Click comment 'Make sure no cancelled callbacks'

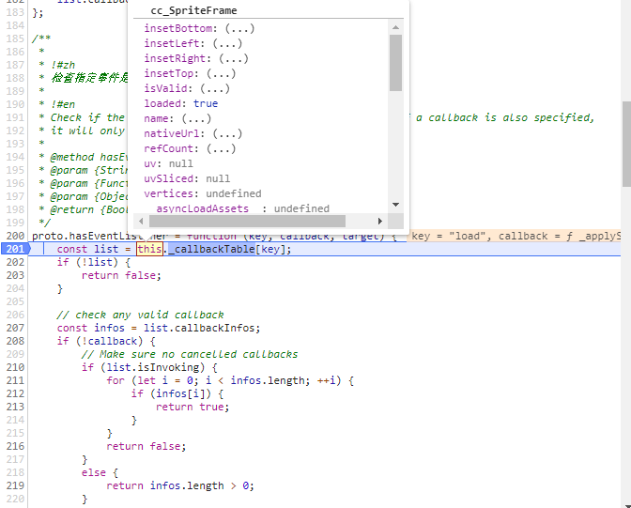pos(199,354)
